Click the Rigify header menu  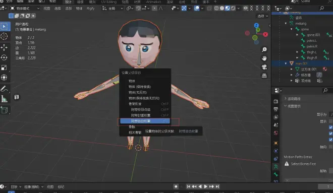click(x=90, y=9)
